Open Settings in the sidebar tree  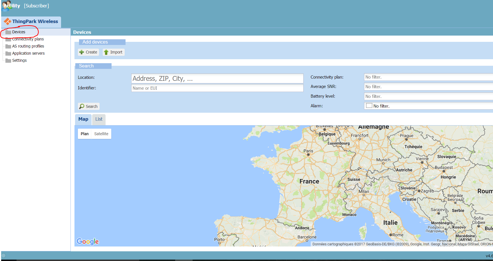[x=19, y=60]
